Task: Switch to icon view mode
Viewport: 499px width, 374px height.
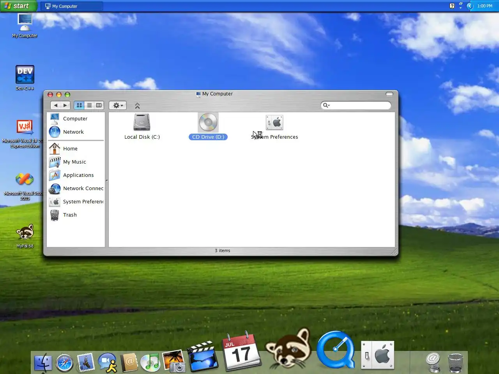Action: [79, 105]
